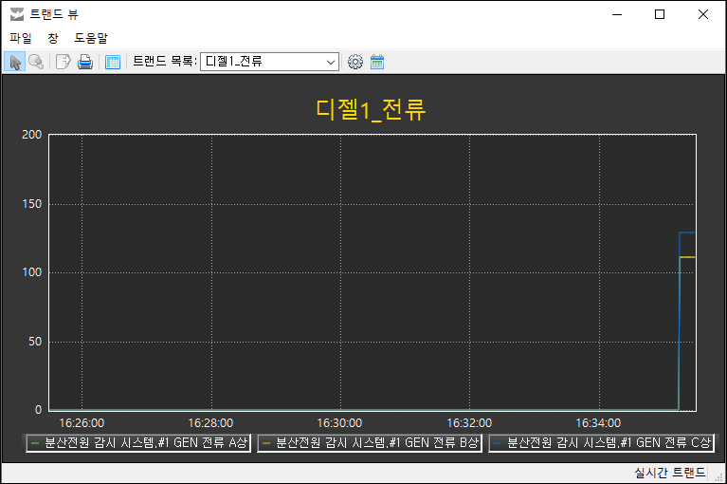Toggle the #1 GEN 전류 C상 legend
Image resolution: width=727 pixels, height=484 pixels.
coord(601,442)
